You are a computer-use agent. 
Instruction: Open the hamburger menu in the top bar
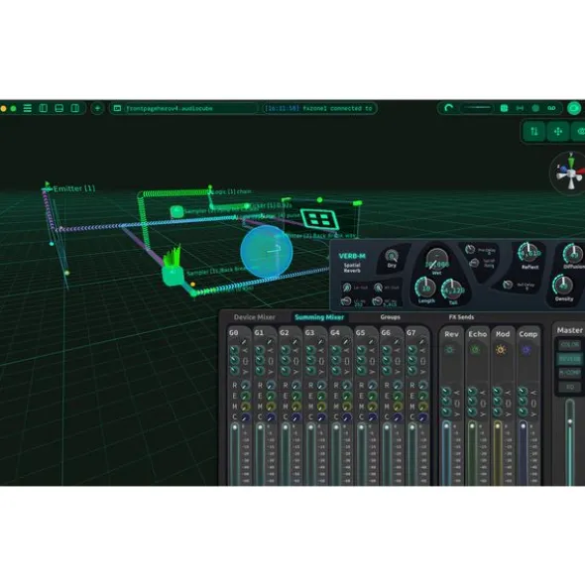point(28,108)
